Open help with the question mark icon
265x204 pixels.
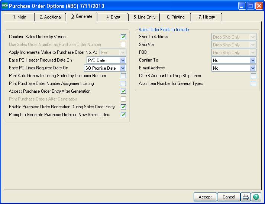pos(256,197)
